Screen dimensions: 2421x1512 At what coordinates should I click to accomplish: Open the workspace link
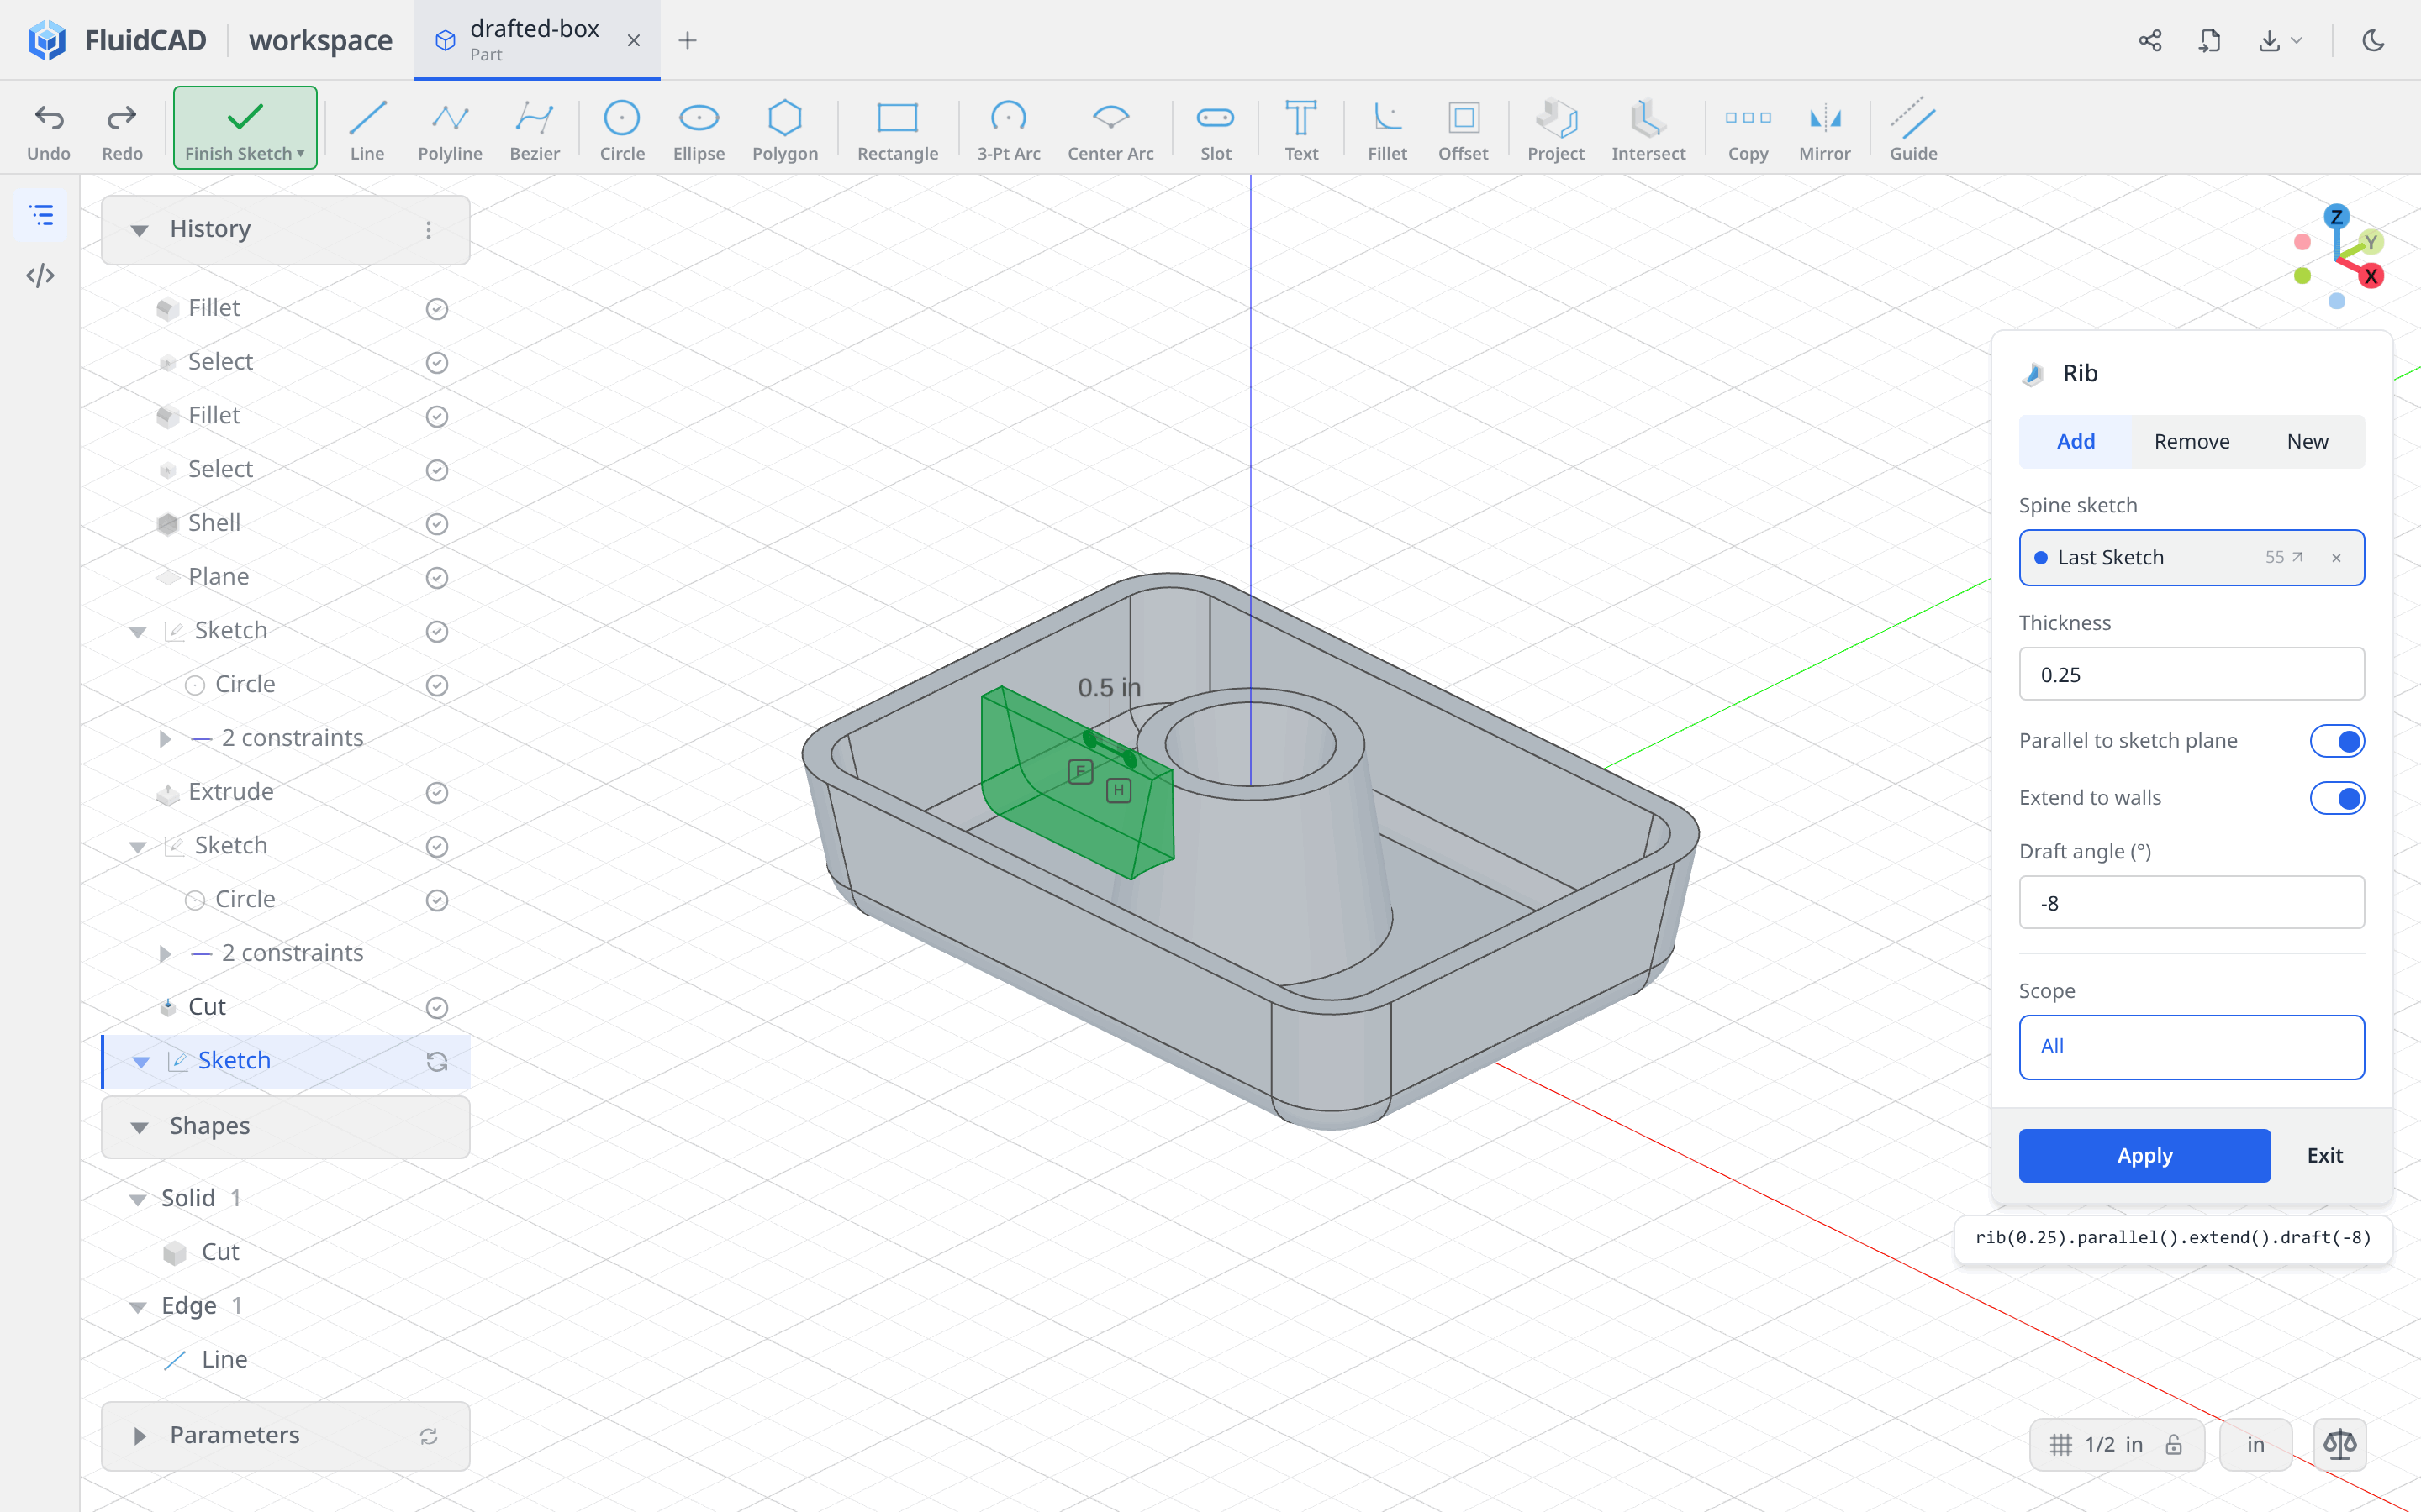click(320, 40)
